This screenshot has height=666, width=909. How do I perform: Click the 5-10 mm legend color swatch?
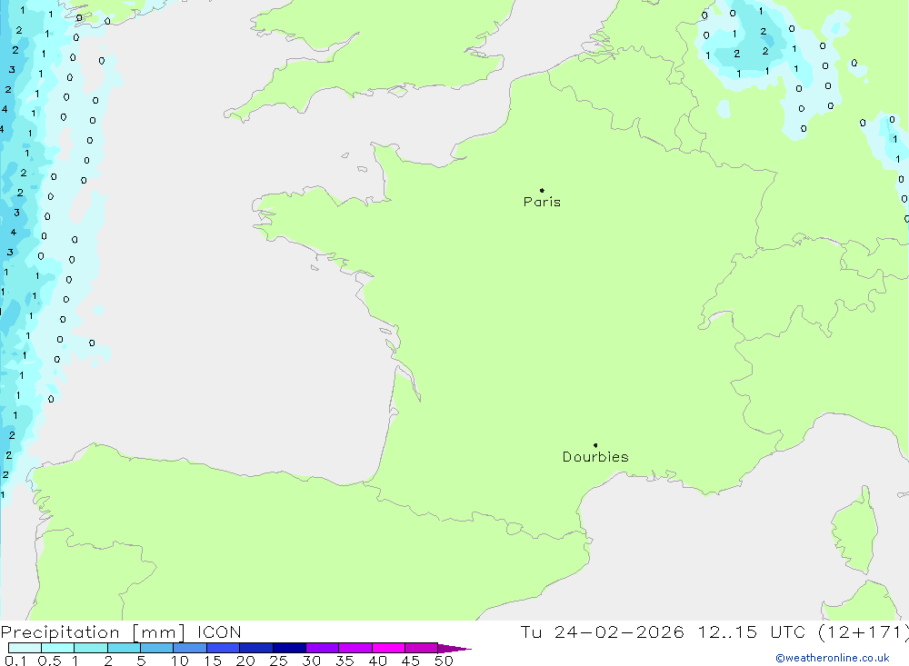[156, 648]
